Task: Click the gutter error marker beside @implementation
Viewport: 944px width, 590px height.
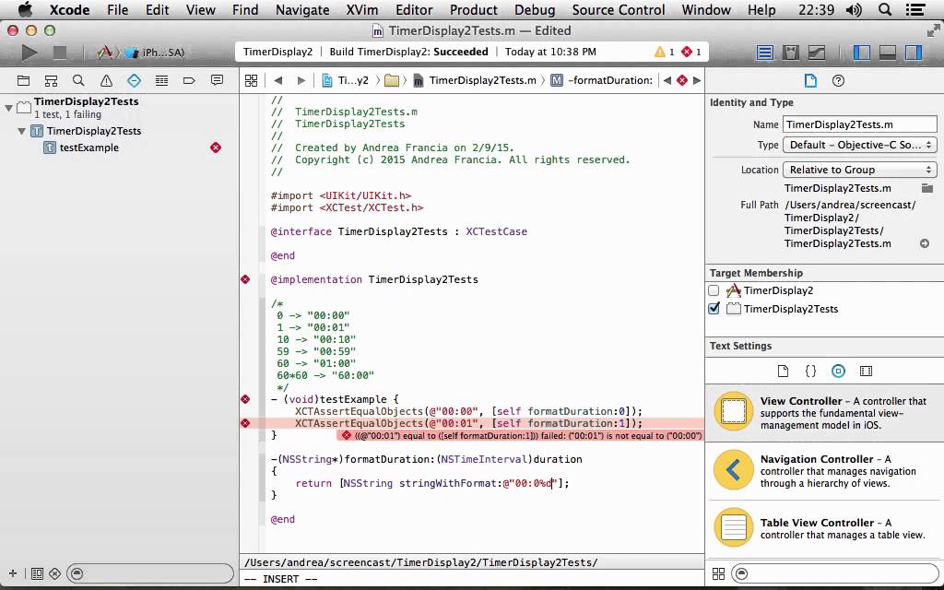Action: click(245, 279)
